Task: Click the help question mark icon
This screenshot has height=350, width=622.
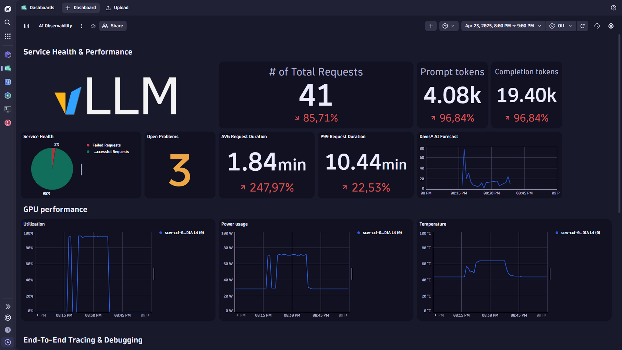Action: pos(613,8)
